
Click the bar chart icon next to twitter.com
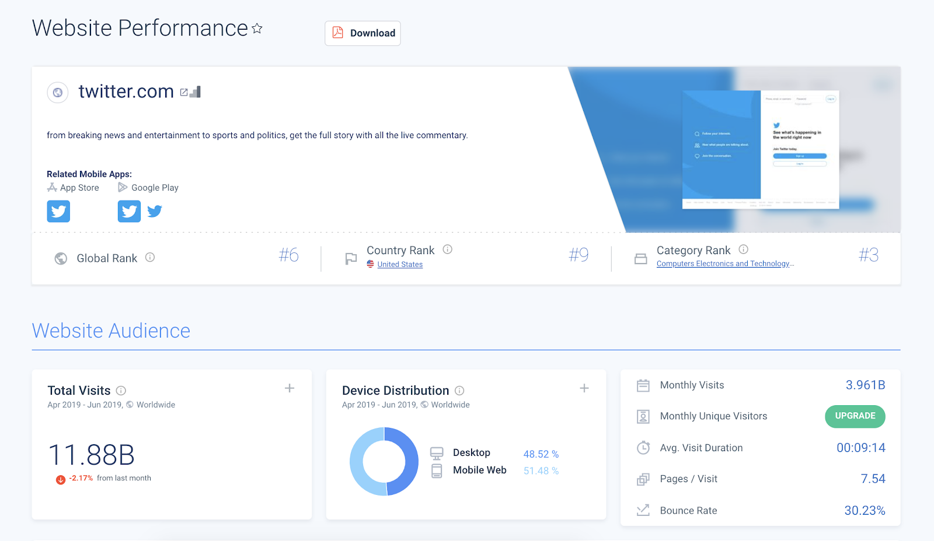click(x=196, y=92)
